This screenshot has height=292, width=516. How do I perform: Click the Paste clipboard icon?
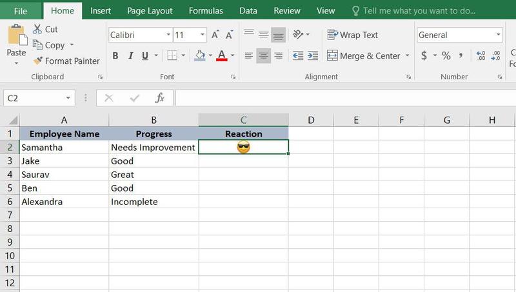17,35
